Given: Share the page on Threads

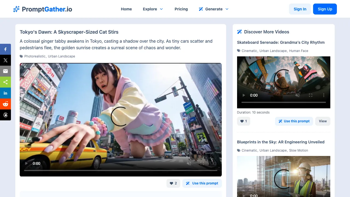Looking at the screenshot, I should [5, 115].
